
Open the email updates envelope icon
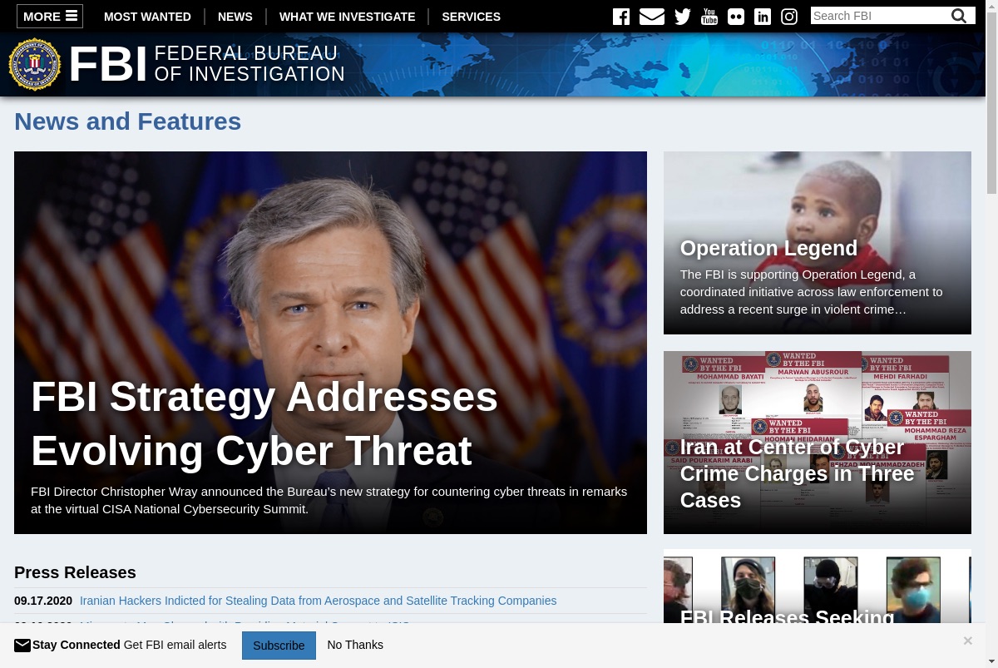pyautogui.click(x=652, y=17)
